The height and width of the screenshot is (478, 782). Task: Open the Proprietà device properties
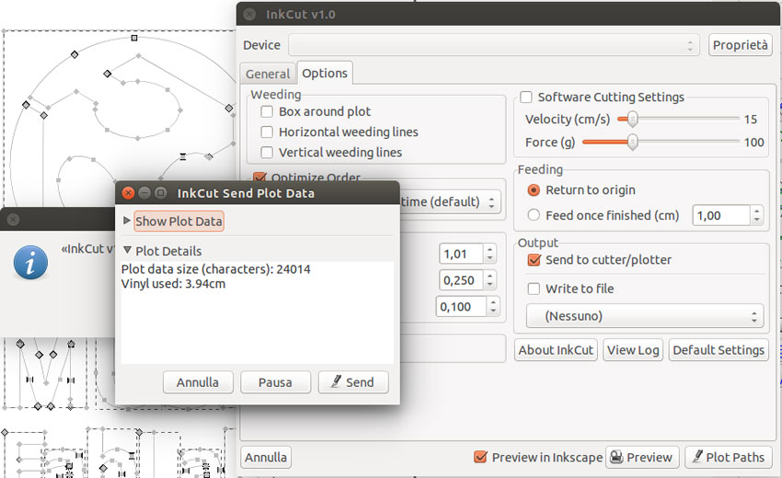[740, 45]
